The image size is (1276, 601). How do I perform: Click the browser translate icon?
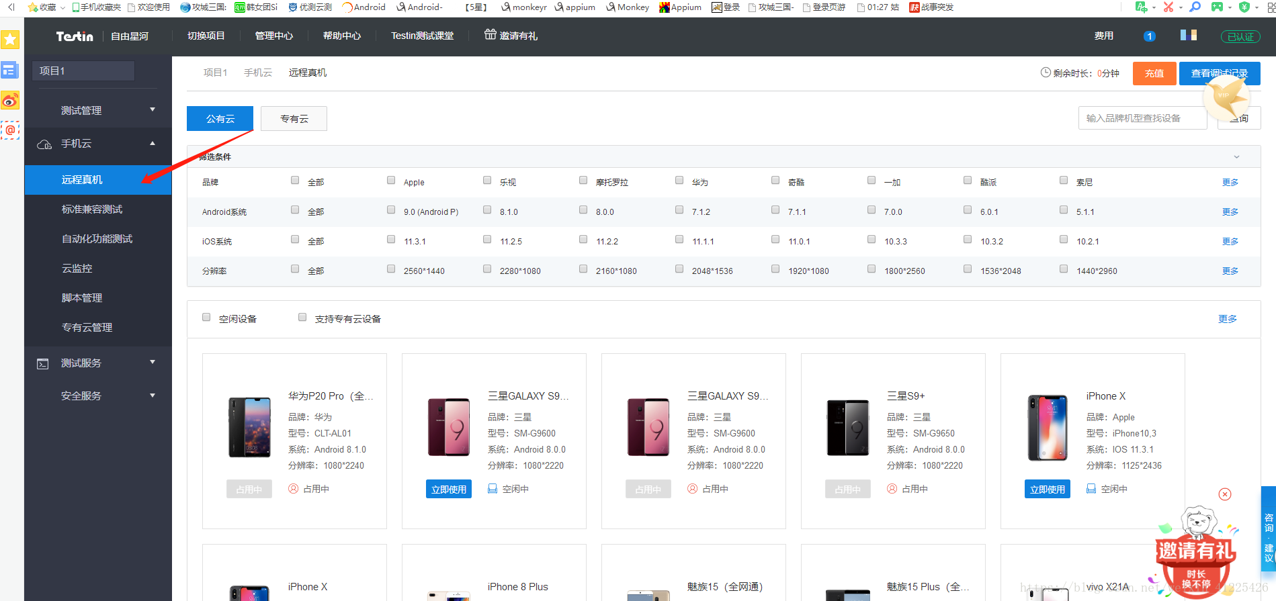[1141, 7]
